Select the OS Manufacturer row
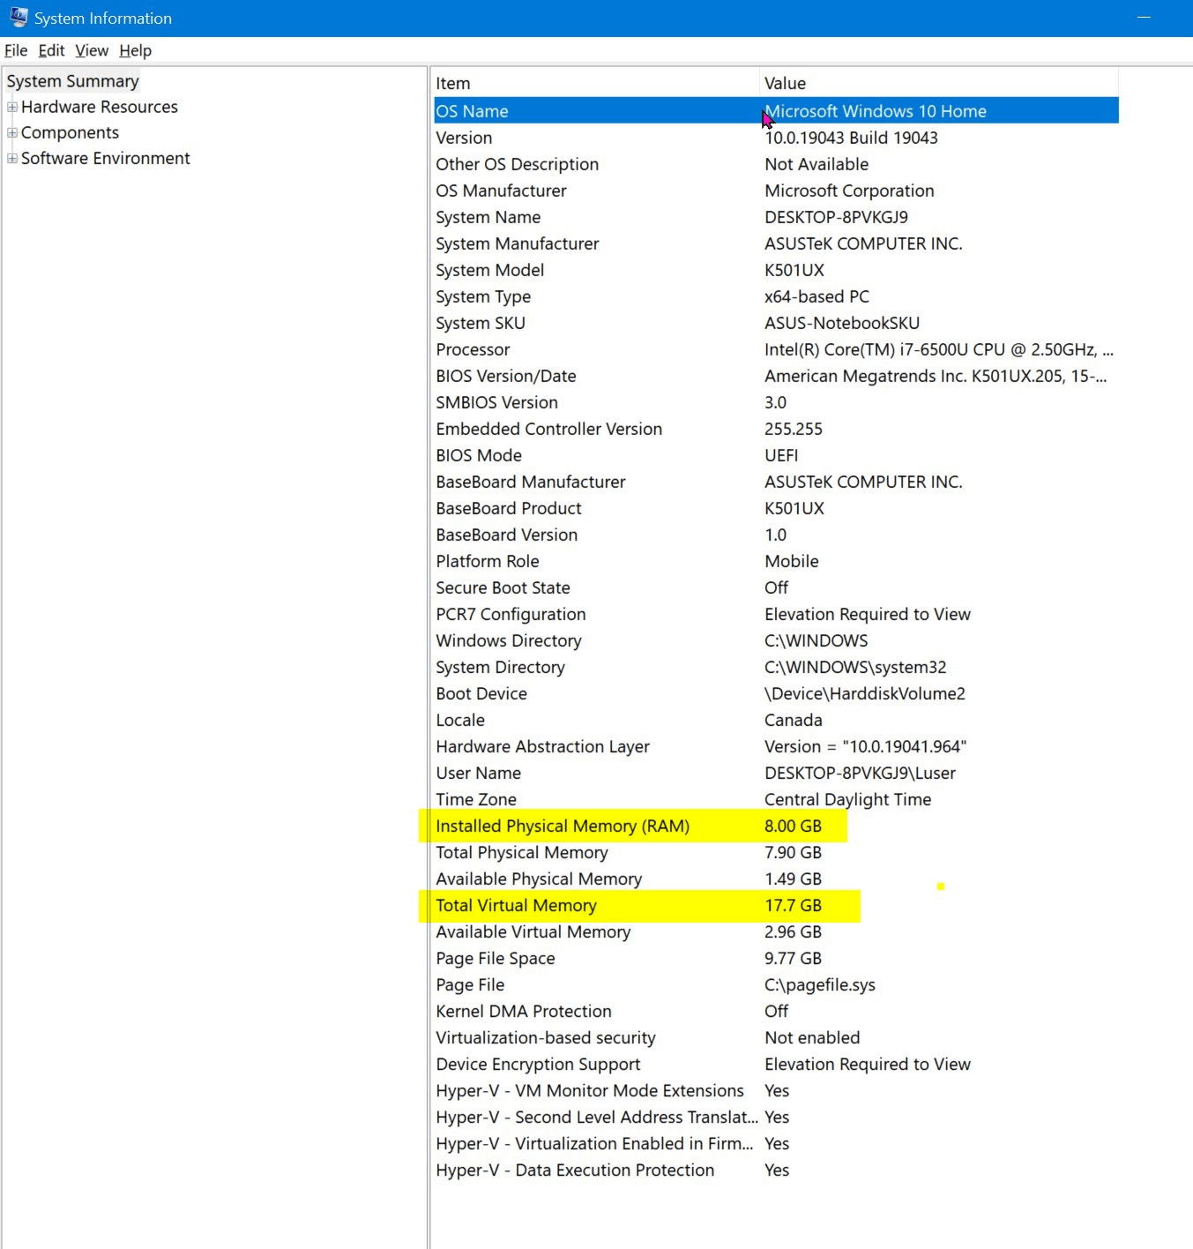This screenshot has height=1249, width=1193. (x=776, y=191)
